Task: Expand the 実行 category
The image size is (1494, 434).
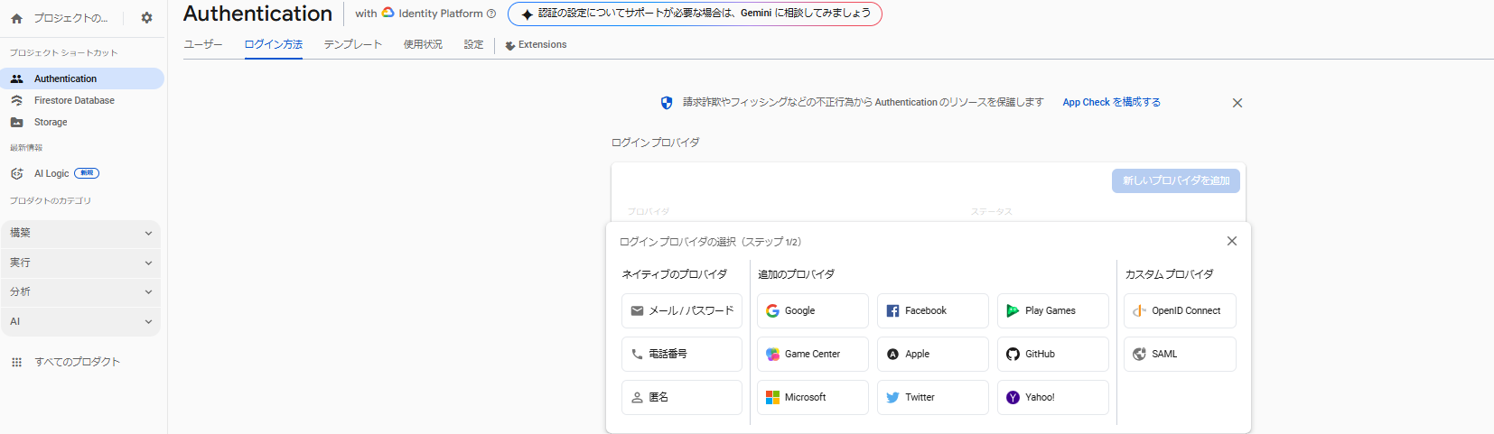Action: [81, 263]
